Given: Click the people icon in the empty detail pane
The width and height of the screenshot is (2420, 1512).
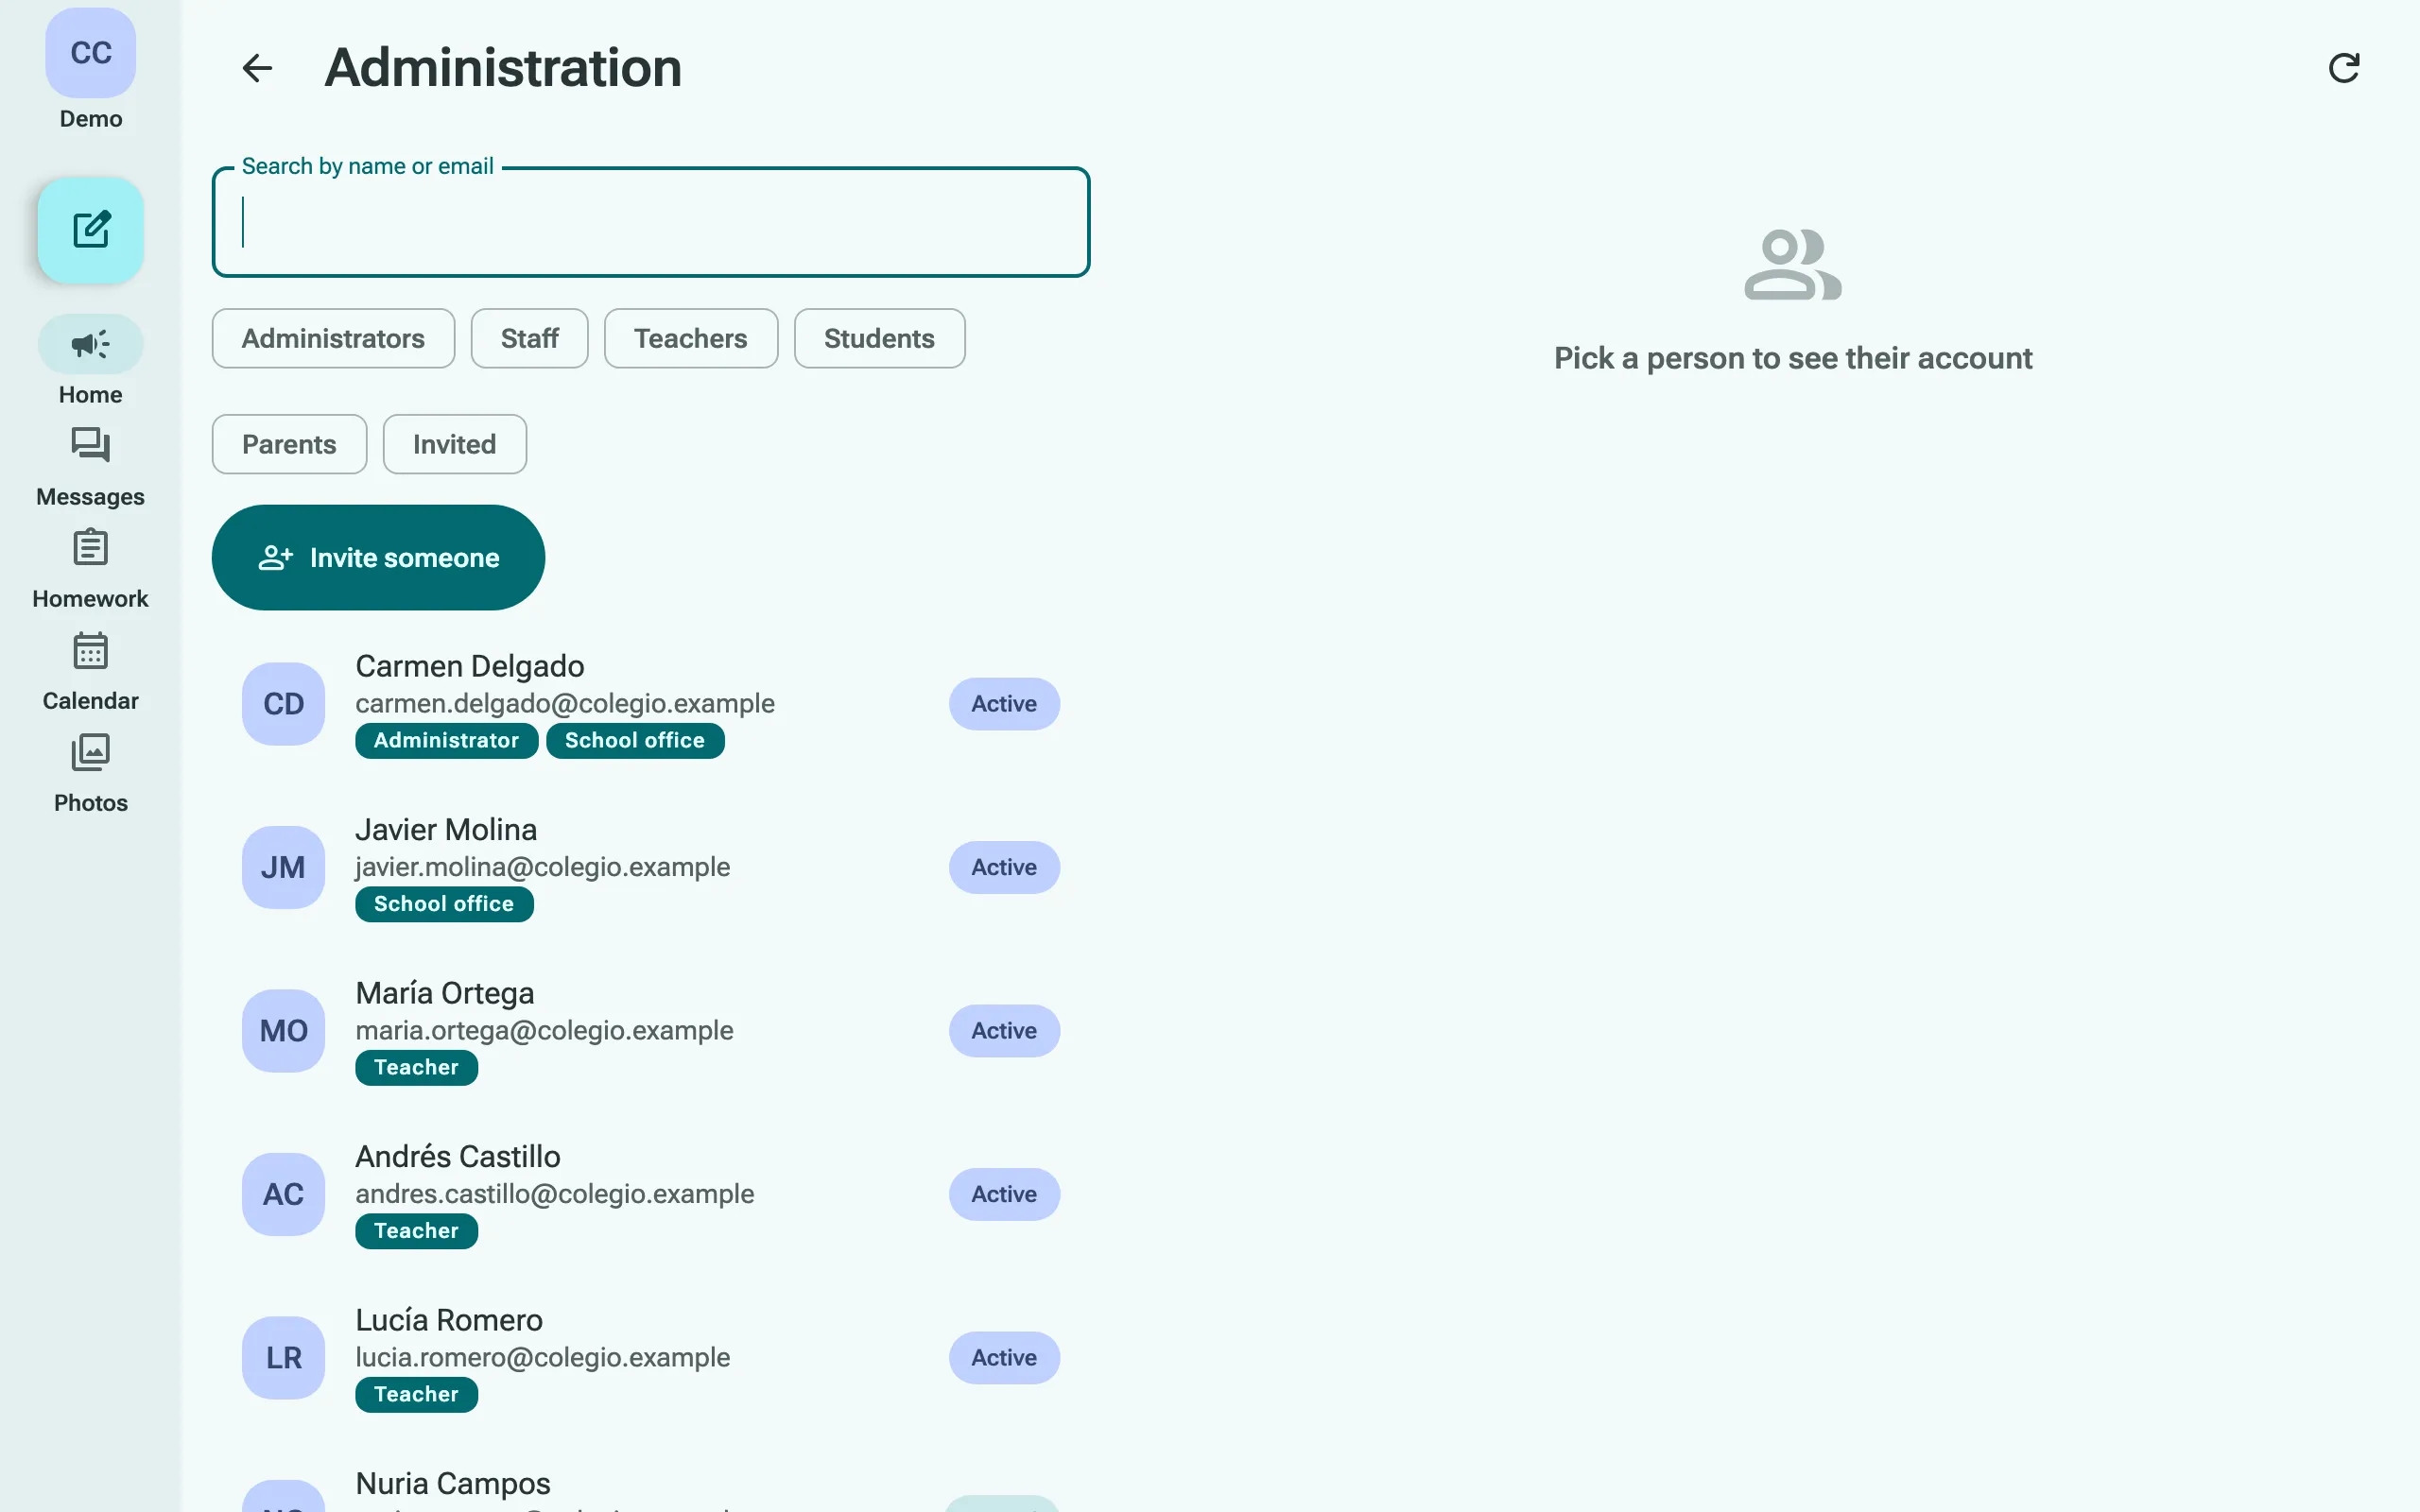Looking at the screenshot, I should coord(1792,264).
